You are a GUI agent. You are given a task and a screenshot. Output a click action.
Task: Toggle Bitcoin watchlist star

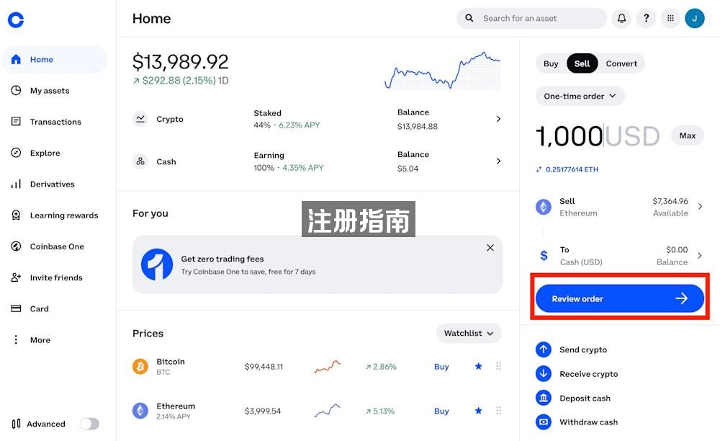click(479, 366)
